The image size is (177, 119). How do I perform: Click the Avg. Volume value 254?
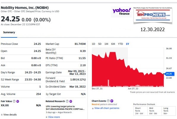click(x=39, y=94)
